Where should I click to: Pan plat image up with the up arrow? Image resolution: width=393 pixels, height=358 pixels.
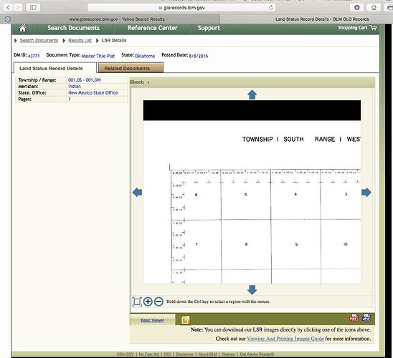[x=252, y=95]
